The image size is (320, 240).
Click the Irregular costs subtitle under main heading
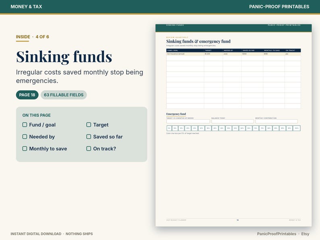[79, 77]
